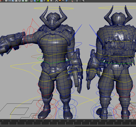Screen dimensions: 136x127
Task: Click the orange sphere render effect icon
Action: pyautogui.click(x=60, y=1)
